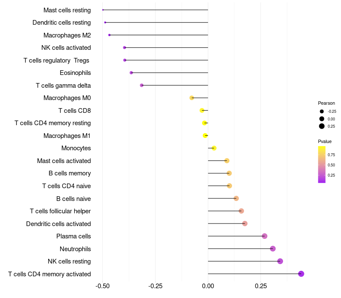
Task: Click the NK cells resting purple dot
Action: pyautogui.click(x=280, y=261)
